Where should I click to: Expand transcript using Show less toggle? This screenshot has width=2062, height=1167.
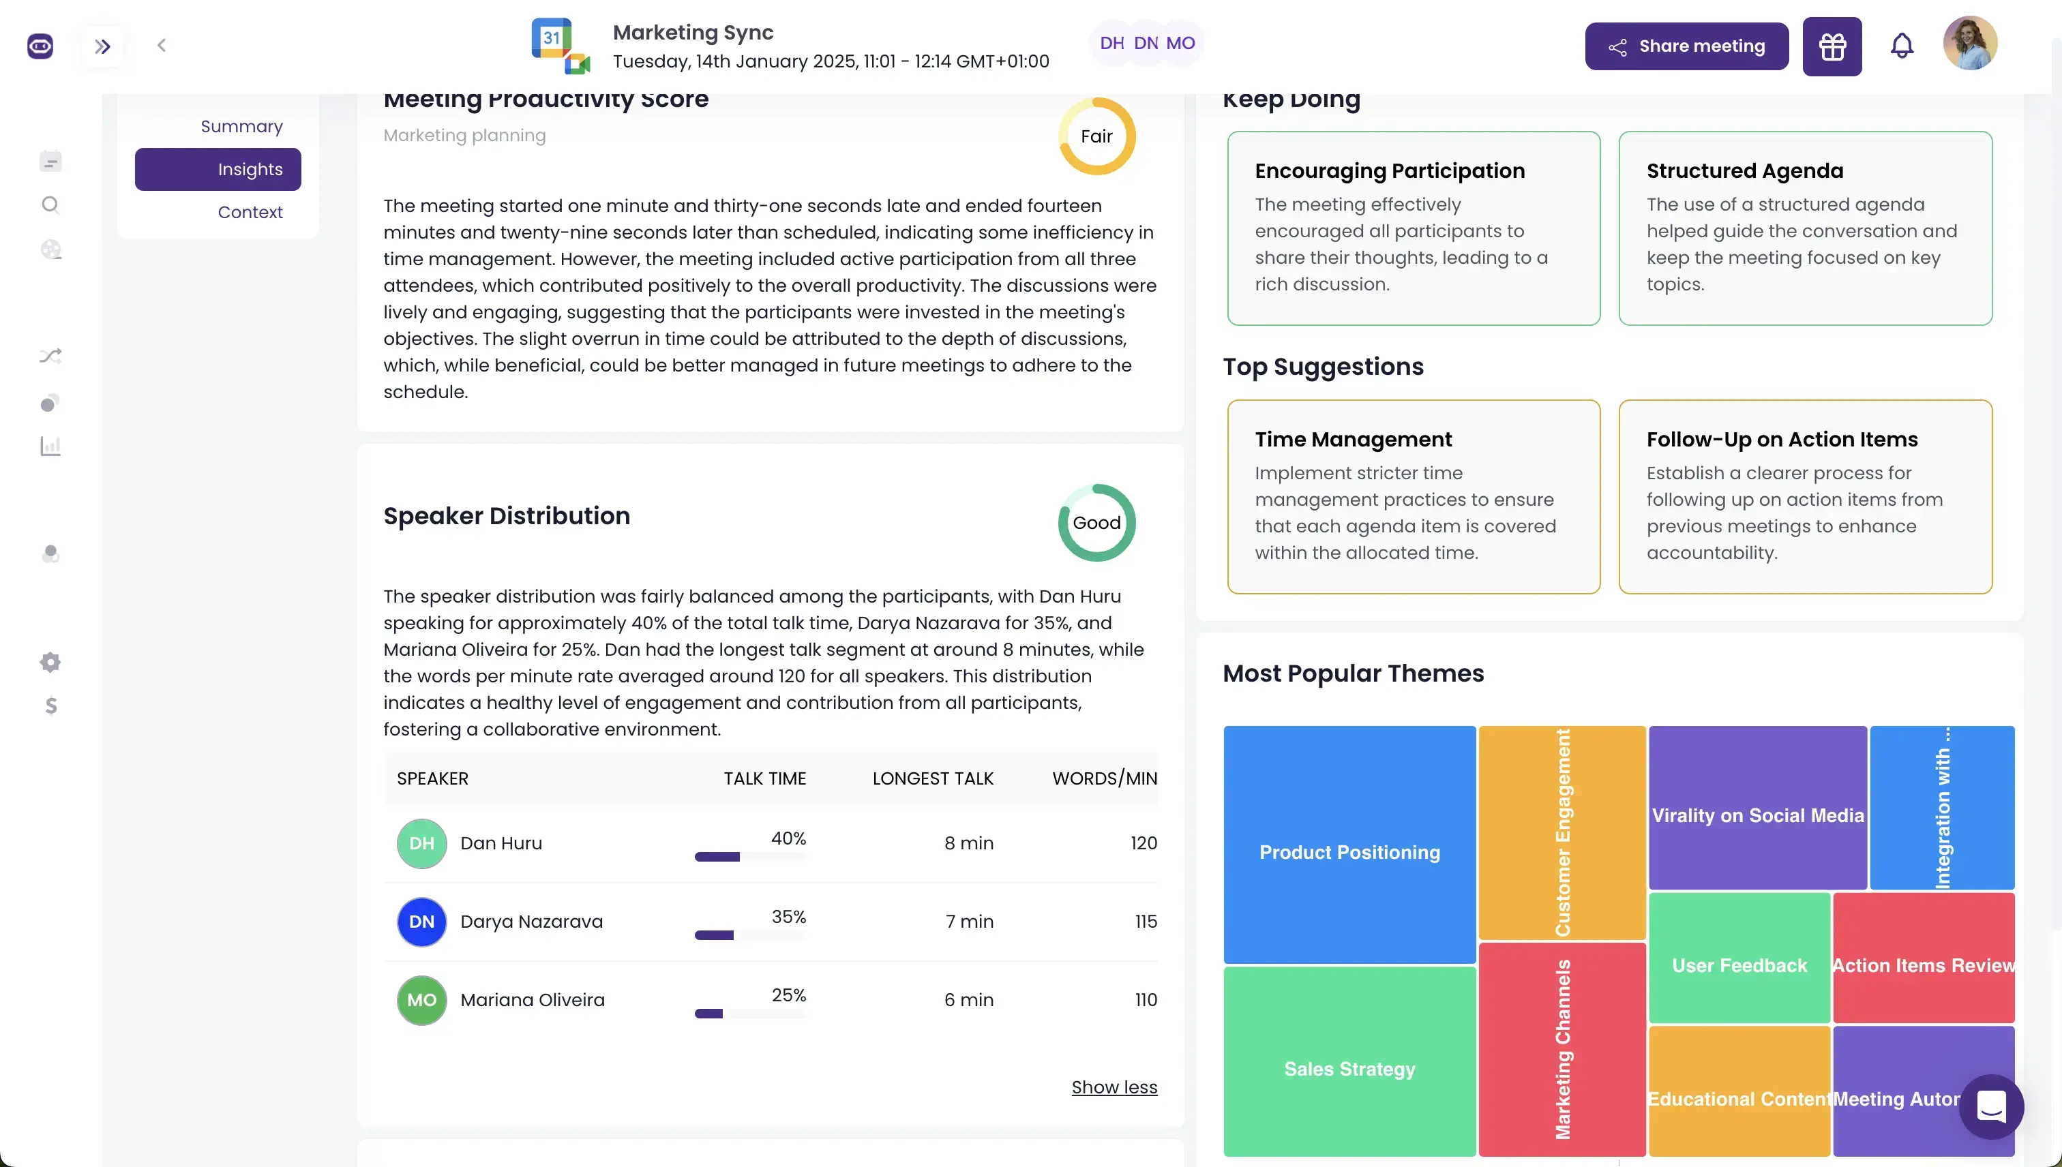pos(1114,1087)
